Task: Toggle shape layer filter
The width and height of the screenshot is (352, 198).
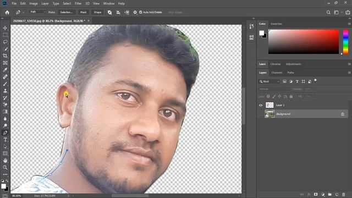Action: (x=303, y=81)
